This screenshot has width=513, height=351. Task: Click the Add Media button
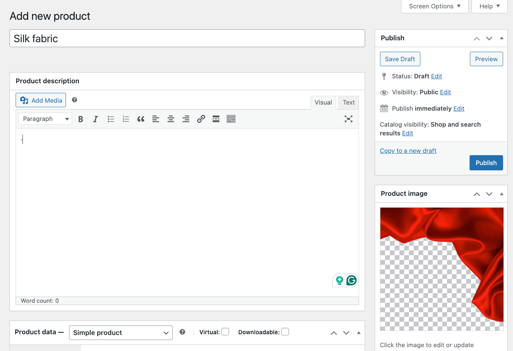tap(41, 100)
